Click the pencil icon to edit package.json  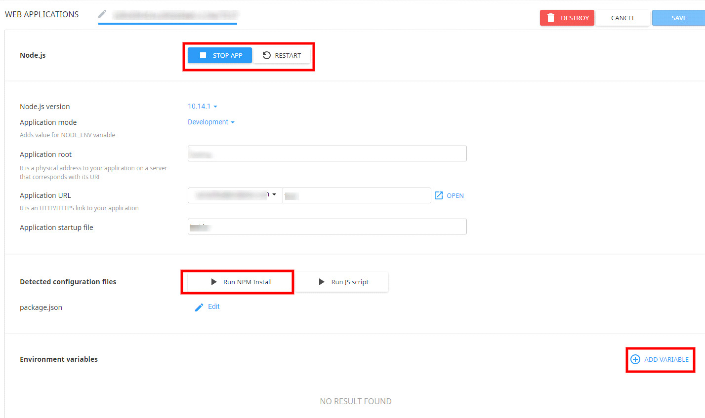199,306
